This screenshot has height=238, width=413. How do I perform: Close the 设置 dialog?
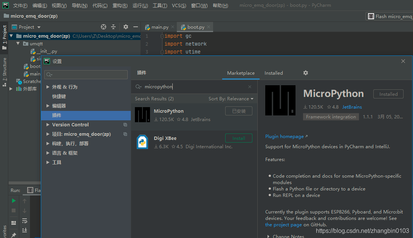coord(403,61)
